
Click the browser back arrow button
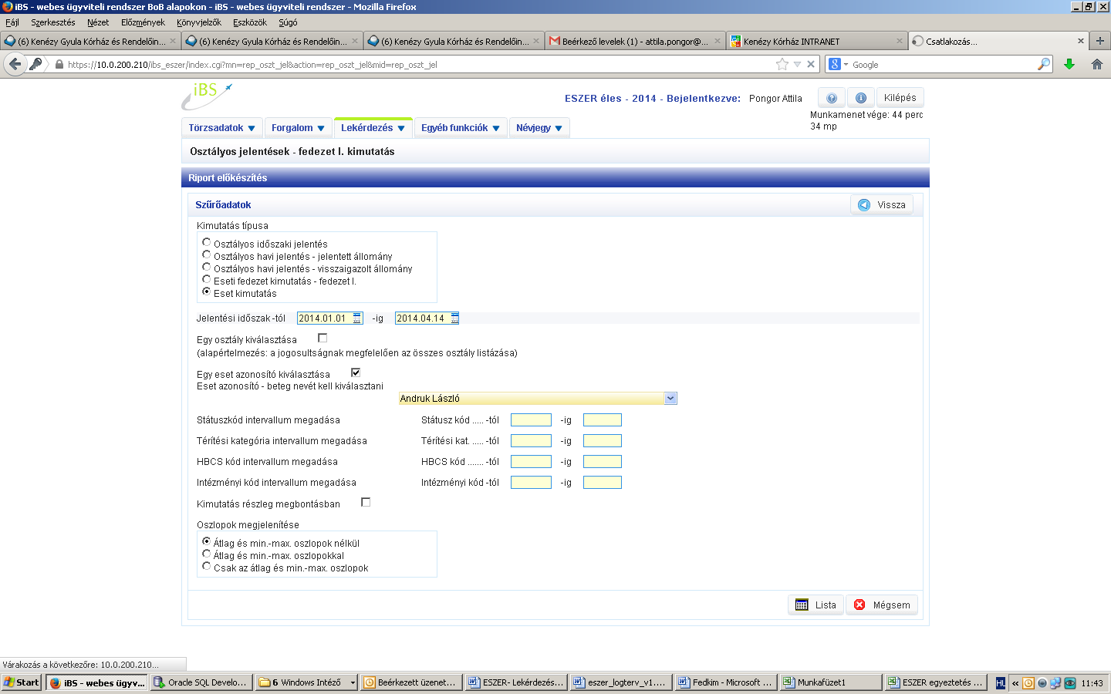(15, 64)
